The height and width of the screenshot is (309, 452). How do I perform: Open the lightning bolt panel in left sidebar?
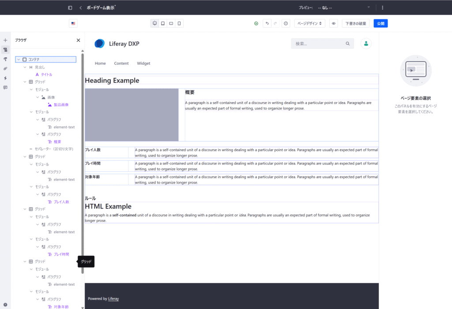[x=5, y=78]
